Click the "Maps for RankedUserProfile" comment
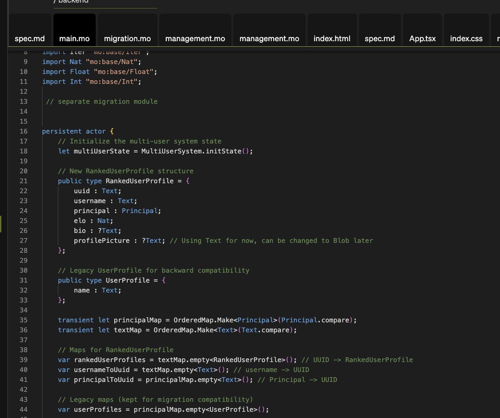 point(116,350)
